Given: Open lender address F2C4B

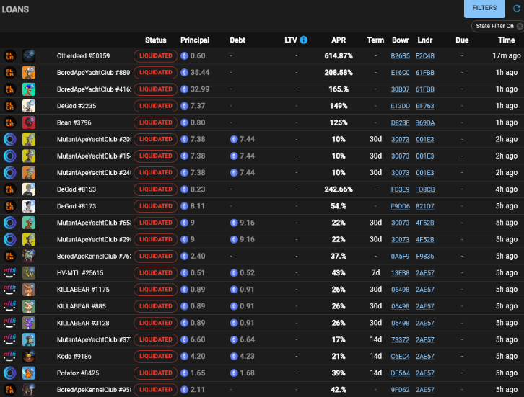Looking at the screenshot, I should tap(425, 55).
